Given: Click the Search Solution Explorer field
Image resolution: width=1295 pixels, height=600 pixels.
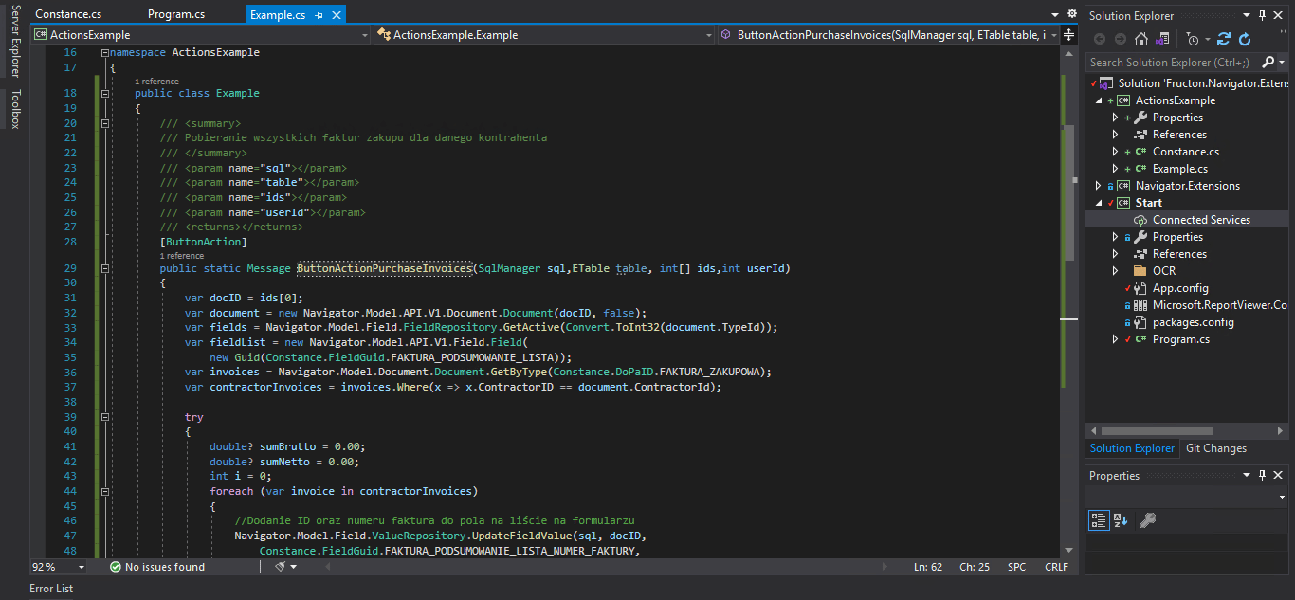Looking at the screenshot, I should pyautogui.click(x=1176, y=62).
